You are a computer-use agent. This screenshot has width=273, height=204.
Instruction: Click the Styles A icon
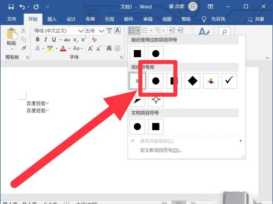[x=204, y=32]
